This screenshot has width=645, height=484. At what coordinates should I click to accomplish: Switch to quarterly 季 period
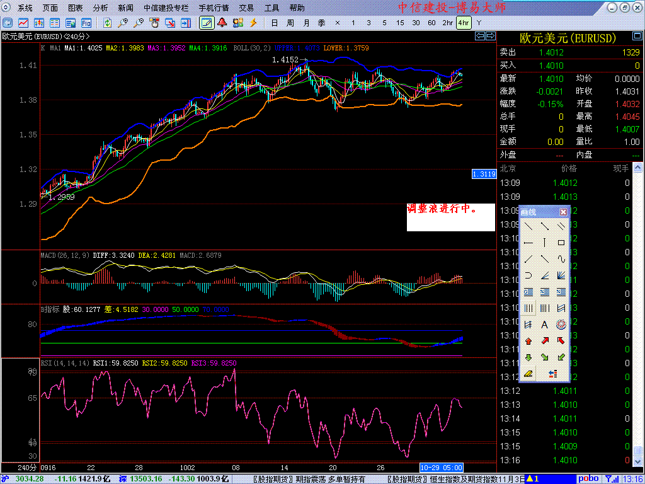click(x=322, y=23)
